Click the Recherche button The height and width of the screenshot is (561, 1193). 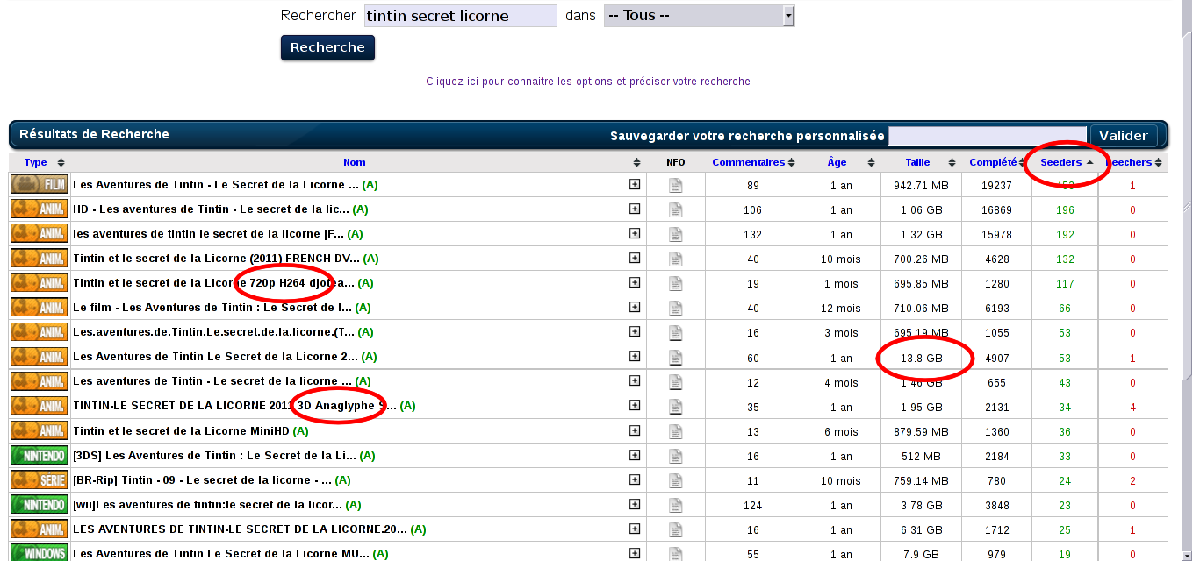pyautogui.click(x=327, y=47)
